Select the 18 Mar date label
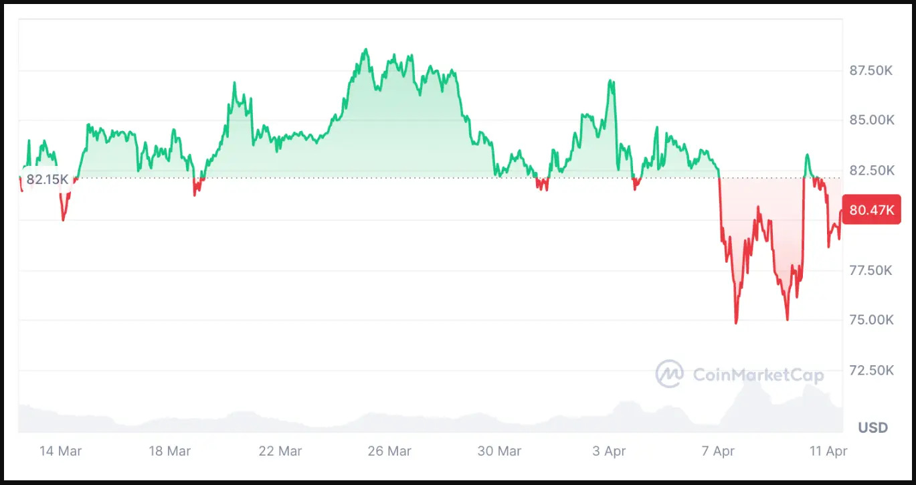The image size is (916, 485). (169, 452)
